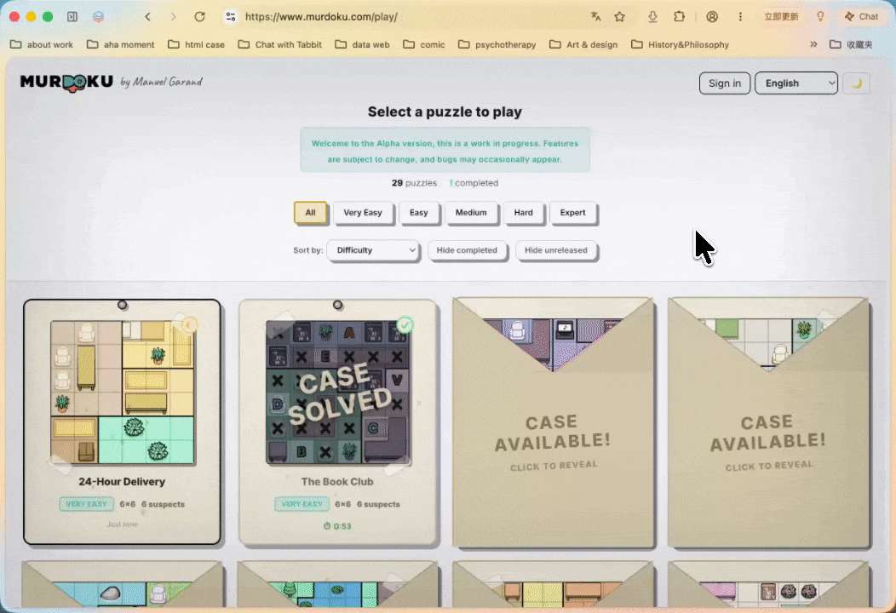Open the History&Philosophy bookmark folder
The image size is (896, 613).
pyautogui.click(x=680, y=44)
